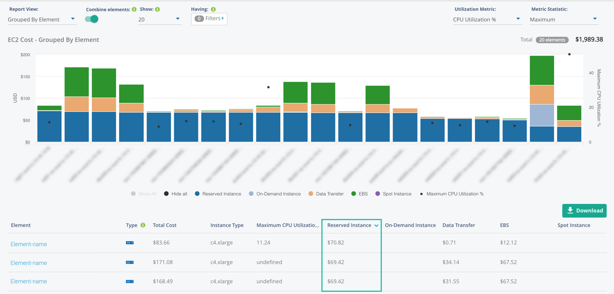Viewport: 614px width, 294px height.
Task: Open the 0 Filters button
Action: [209, 19]
